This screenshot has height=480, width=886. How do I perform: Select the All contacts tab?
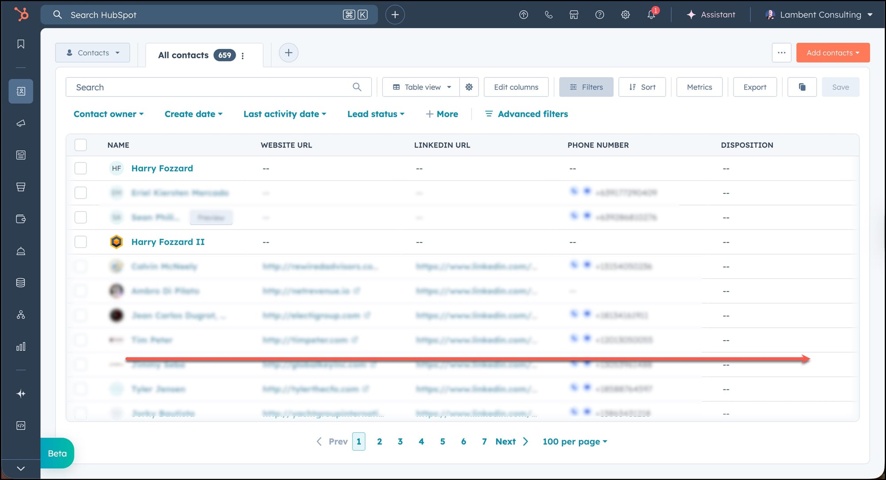(x=183, y=55)
